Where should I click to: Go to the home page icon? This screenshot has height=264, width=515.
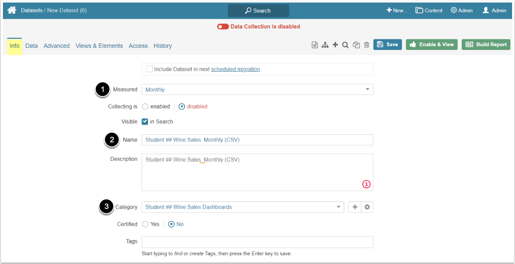pos(12,10)
